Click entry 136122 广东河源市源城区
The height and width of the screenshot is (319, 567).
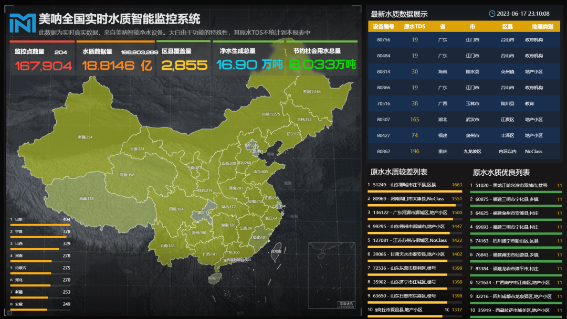(x=415, y=214)
